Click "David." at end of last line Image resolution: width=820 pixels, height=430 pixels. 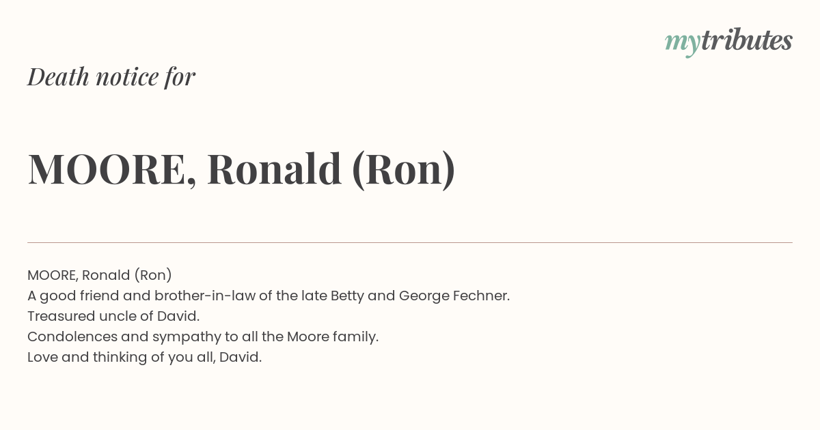click(x=241, y=357)
